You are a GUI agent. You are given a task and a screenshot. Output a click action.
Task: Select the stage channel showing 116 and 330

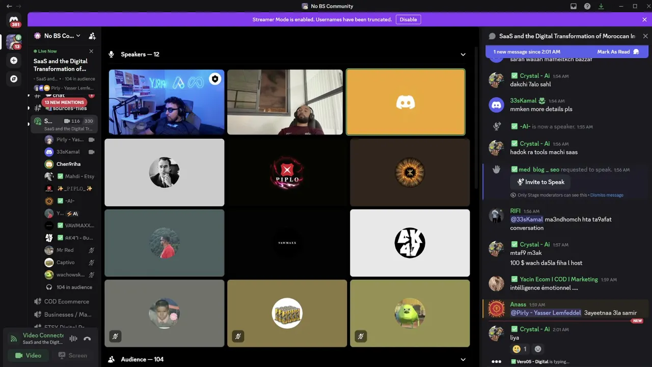(63, 124)
